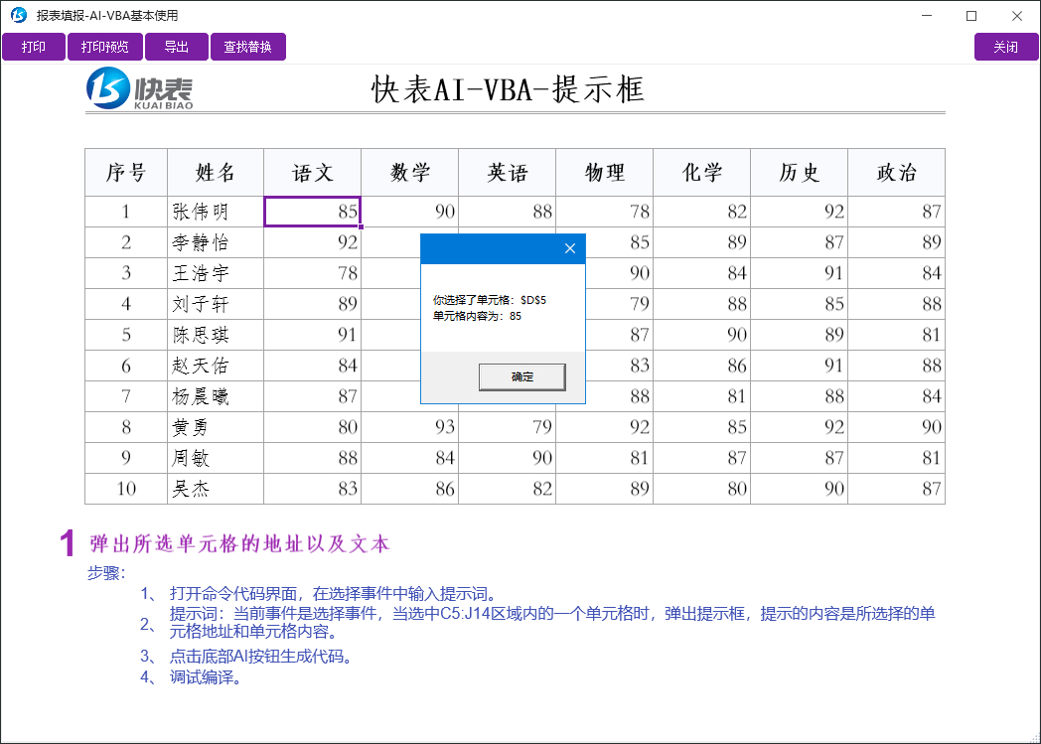Select 张伟明's 政治 score 87
This screenshot has height=744, width=1041.
896,212
